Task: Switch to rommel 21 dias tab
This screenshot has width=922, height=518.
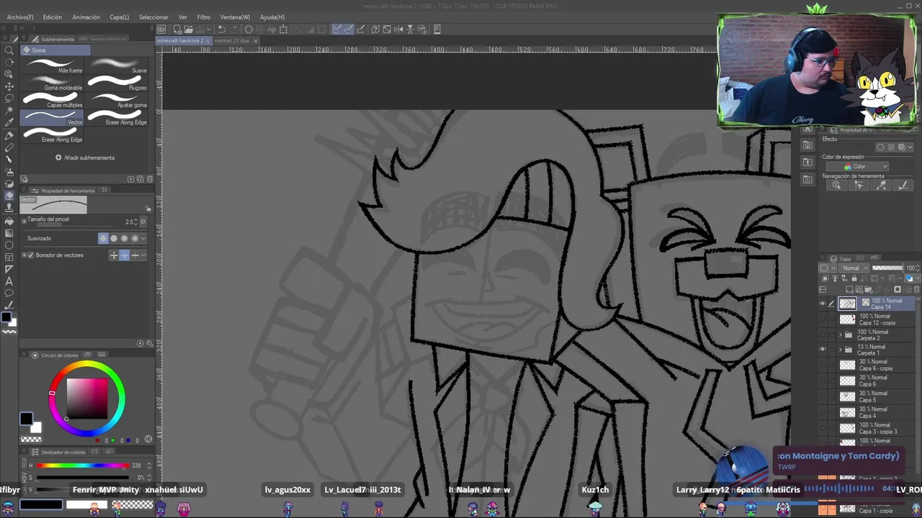Action: click(x=232, y=41)
